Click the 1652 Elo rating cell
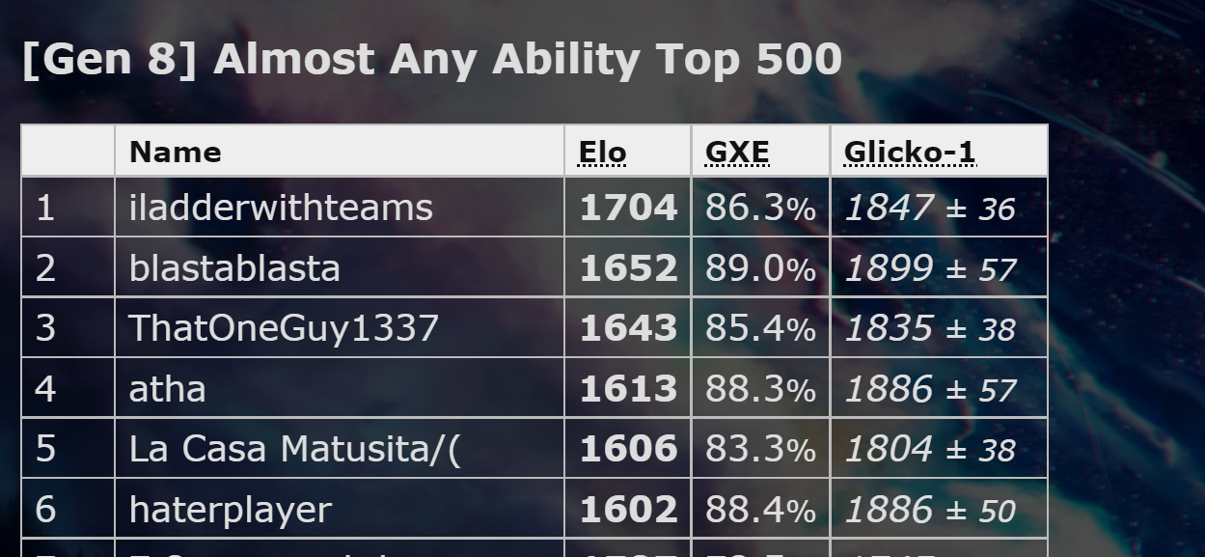This screenshot has width=1205, height=557. (x=628, y=268)
